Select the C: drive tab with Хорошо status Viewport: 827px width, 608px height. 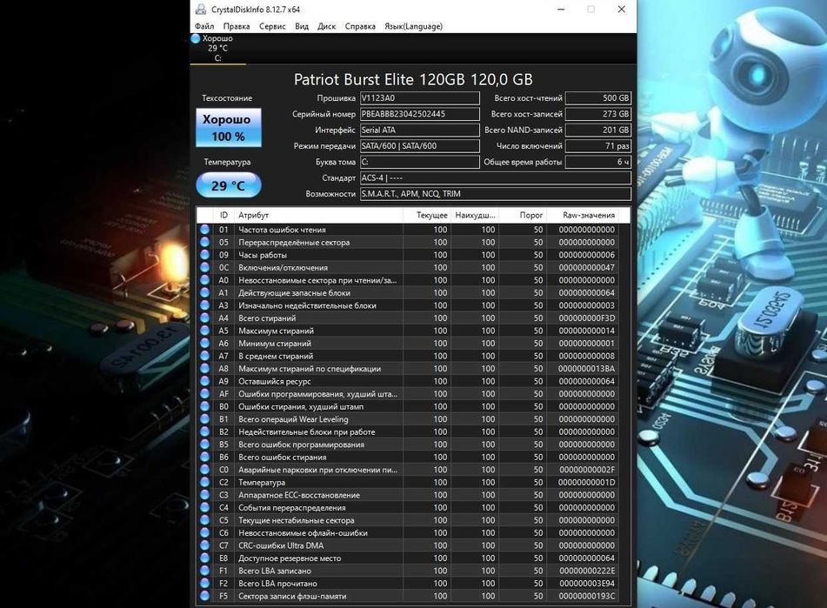pos(217,49)
